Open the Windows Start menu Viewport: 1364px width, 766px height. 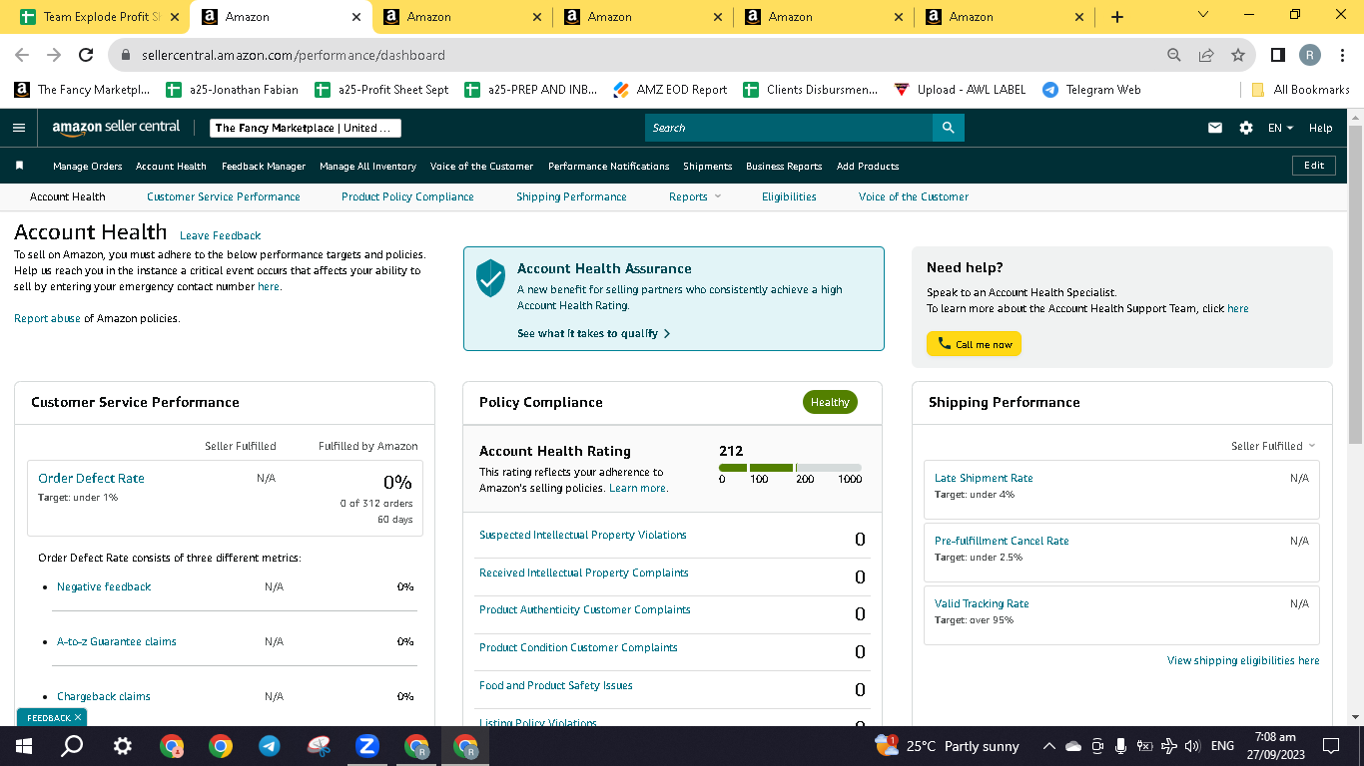tap(24, 746)
